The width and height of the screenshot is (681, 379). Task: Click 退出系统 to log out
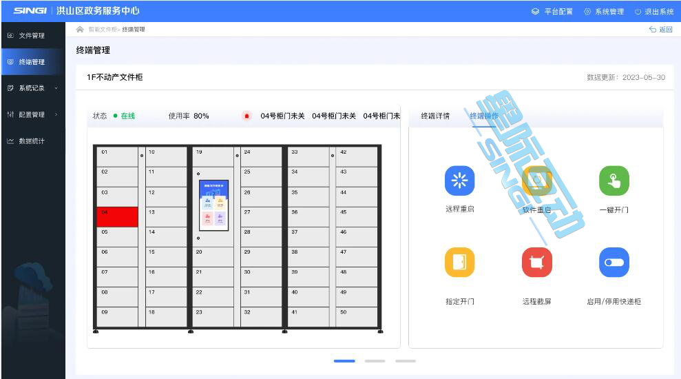pos(653,12)
